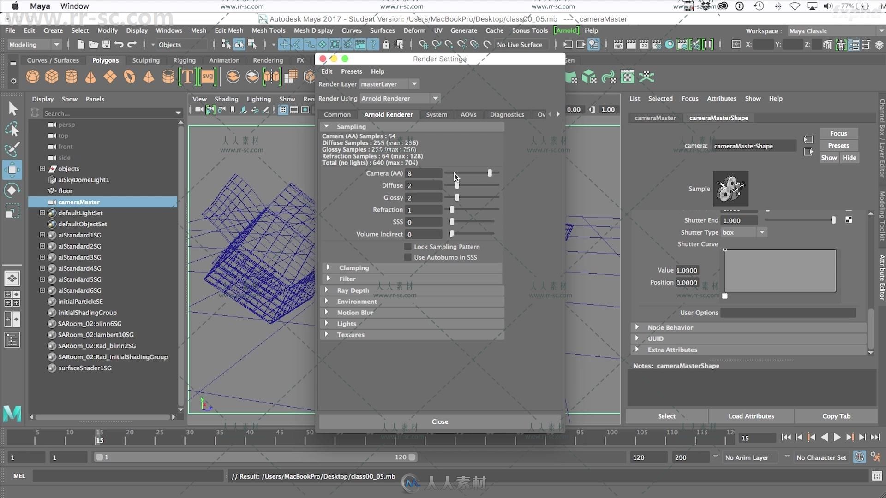This screenshot has width=886, height=498.
Task: Activate the Select tool arrow
Action: [12, 109]
